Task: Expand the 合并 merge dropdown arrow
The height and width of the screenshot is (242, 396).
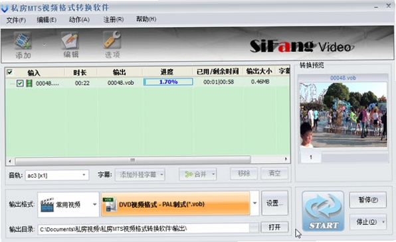Action: pos(213,174)
